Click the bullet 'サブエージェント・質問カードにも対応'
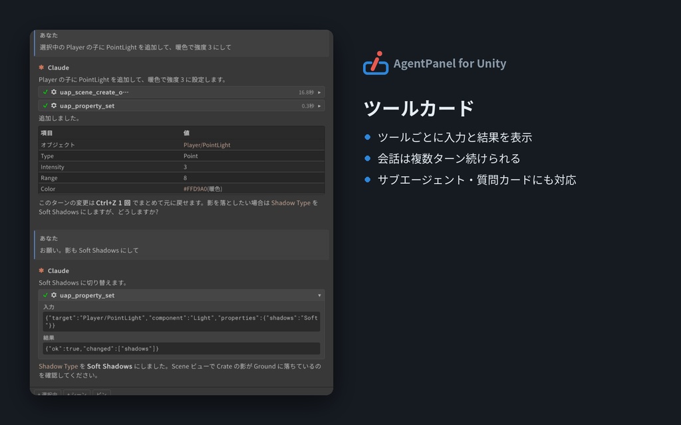Screen dimensions: 681x425 477,179
